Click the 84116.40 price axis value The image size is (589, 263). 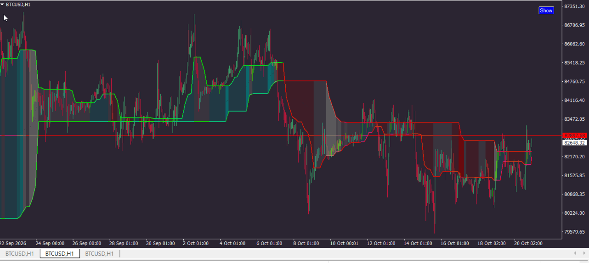tap(574, 101)
